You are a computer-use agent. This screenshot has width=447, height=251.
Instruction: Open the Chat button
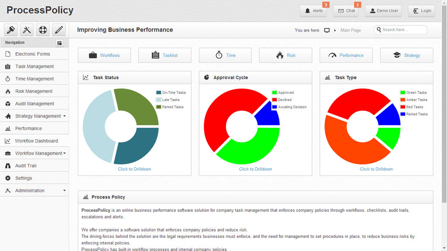pyautogui.click(x=346, y=11)
